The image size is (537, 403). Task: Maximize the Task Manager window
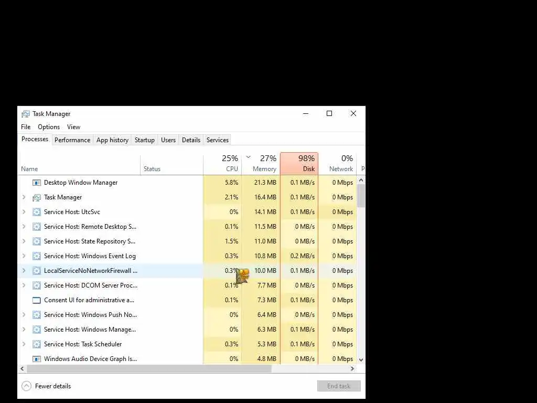(329, 113)
